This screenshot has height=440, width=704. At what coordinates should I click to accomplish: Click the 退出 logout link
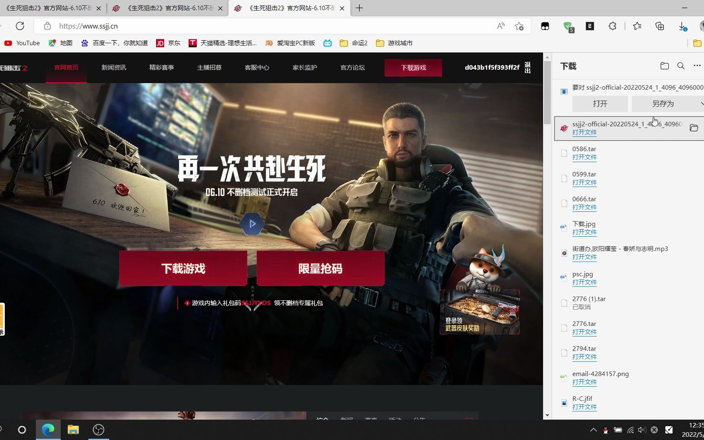(528, 68)
